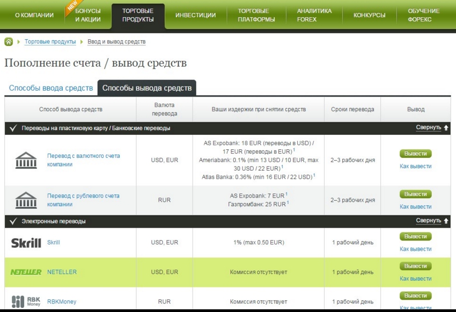Open Перевод с рублевого счета компании link

tap(83, 200)
